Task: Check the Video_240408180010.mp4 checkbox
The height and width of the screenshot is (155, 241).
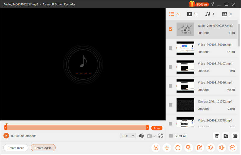Action: coord(171,48)
